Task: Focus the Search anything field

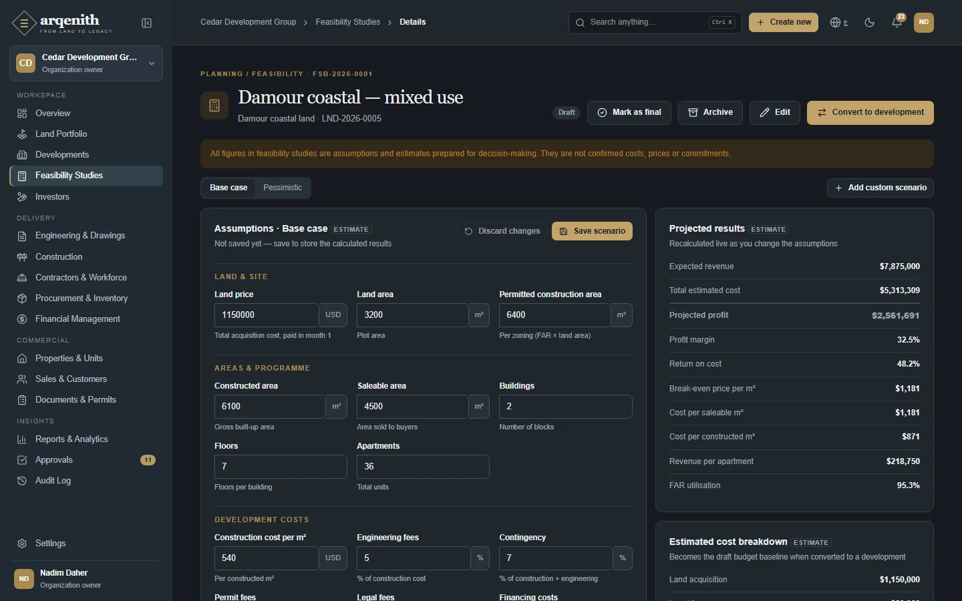Action: coord(655,23)
